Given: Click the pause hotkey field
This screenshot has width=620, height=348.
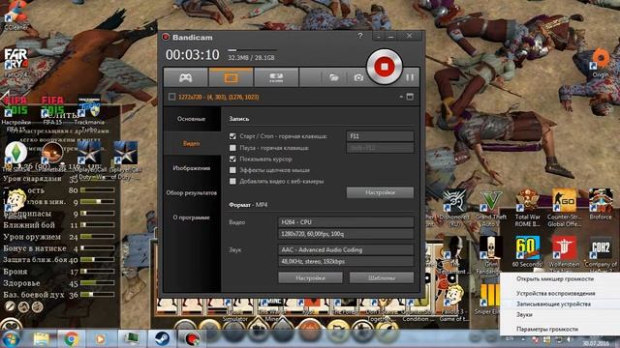Looking at the screenshot, I should coord(380,148).
